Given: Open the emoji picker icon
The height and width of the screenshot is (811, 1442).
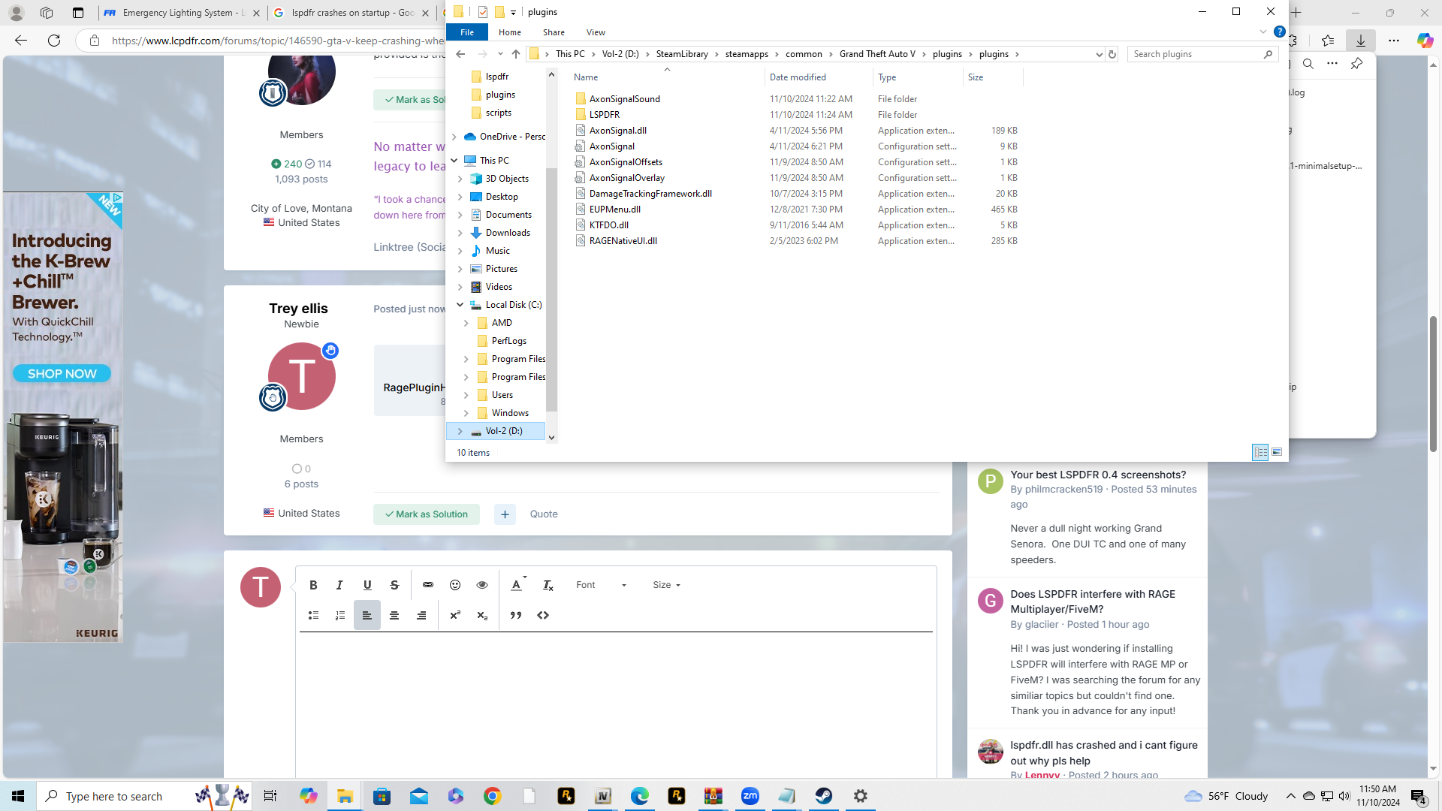Looking at the screenshot, I should tap(455, 585).
